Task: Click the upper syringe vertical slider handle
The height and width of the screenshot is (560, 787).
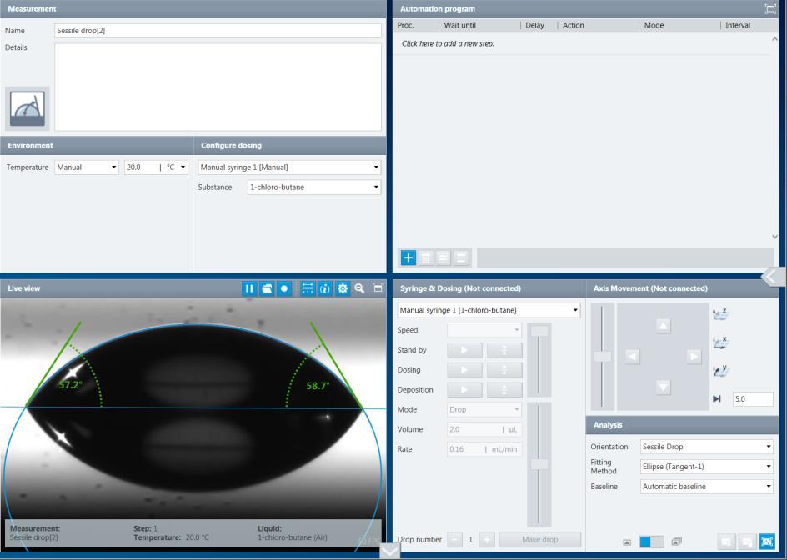Action: (x=539, y=331)
